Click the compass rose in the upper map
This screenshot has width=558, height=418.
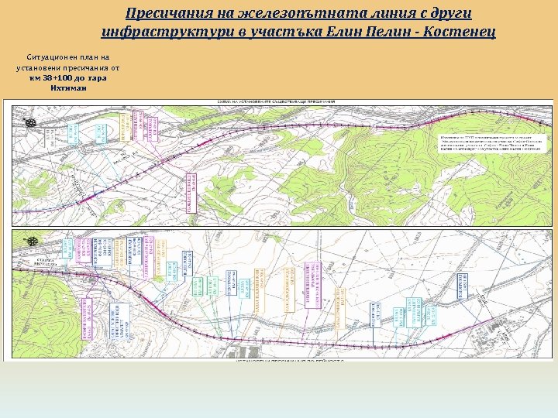(30, 122)
